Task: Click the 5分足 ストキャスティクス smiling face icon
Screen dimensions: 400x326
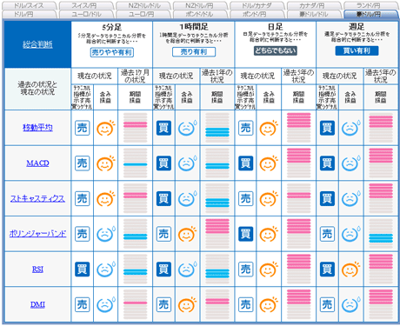Action: (105, 199)
